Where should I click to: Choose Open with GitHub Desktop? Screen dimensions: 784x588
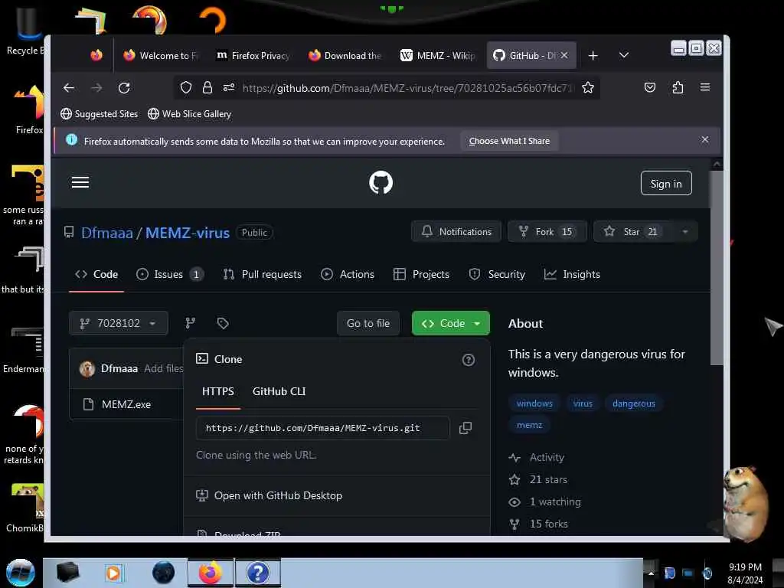(278, 495)
